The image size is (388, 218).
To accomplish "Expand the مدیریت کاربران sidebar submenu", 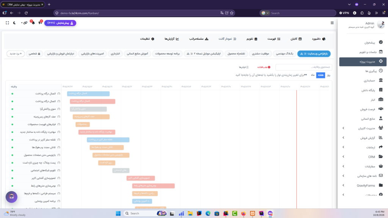I will point(343,128).
